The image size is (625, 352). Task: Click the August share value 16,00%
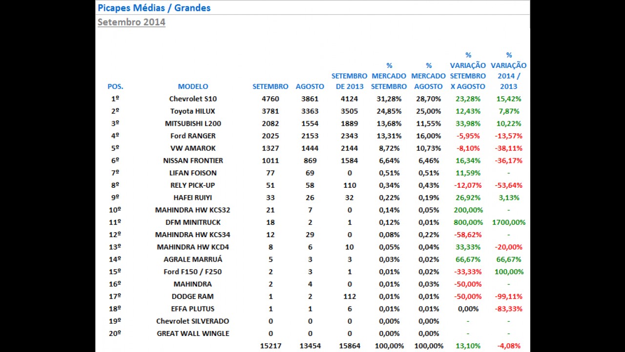click(428, 136)
